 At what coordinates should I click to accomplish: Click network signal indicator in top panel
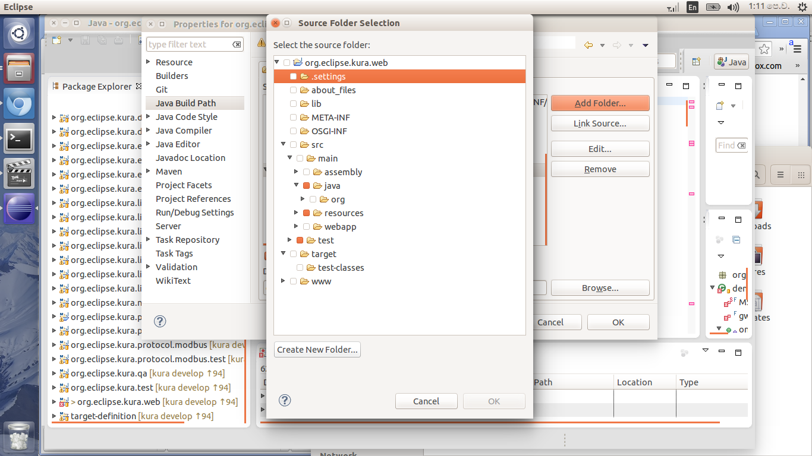673,8
